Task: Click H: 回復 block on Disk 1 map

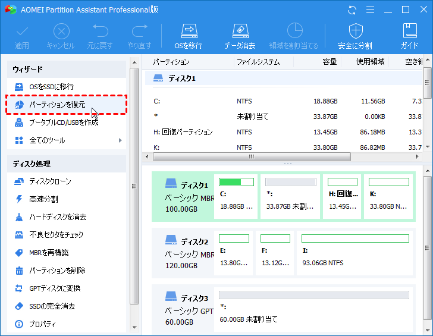Action: 342,196
